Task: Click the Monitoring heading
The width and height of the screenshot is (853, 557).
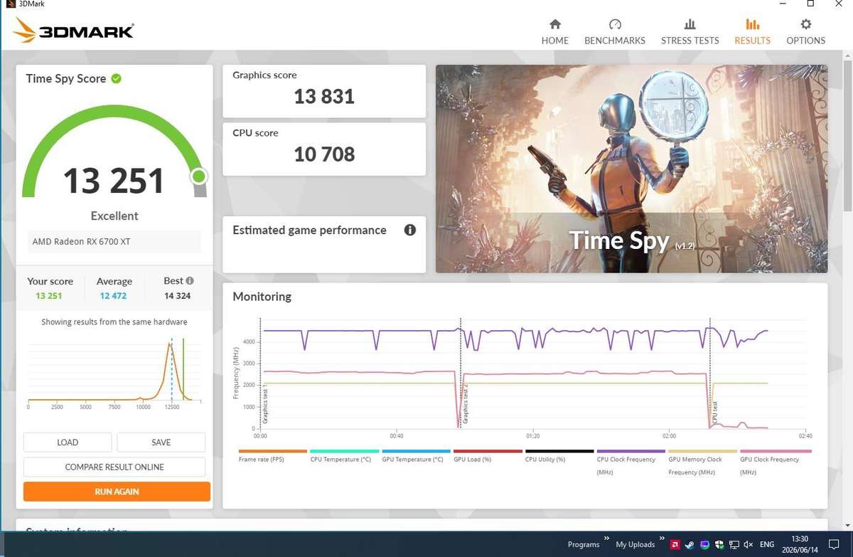Action: pos(262,297)
